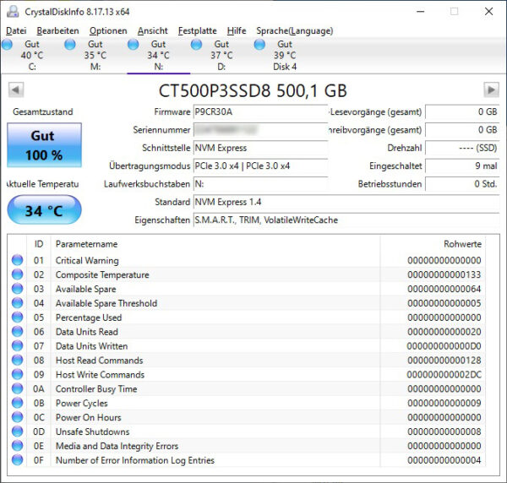This screenshot has height=483, width=507.
Task: Select the Composite Temperature row
Action: pos(247,274)
